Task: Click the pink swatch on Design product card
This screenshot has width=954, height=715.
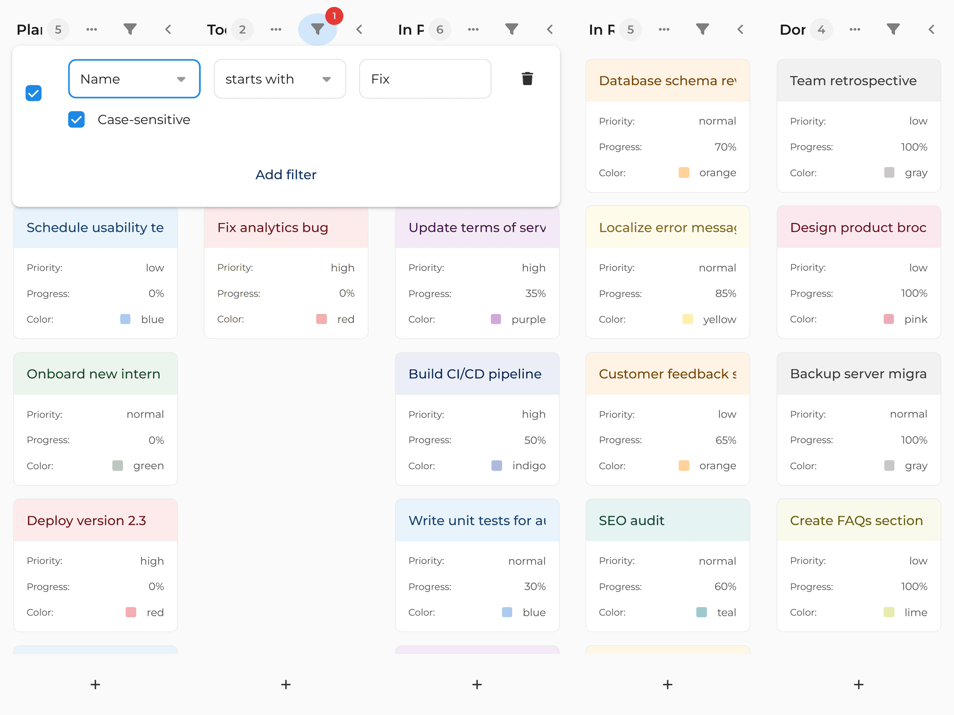Action: pos(889,319)
